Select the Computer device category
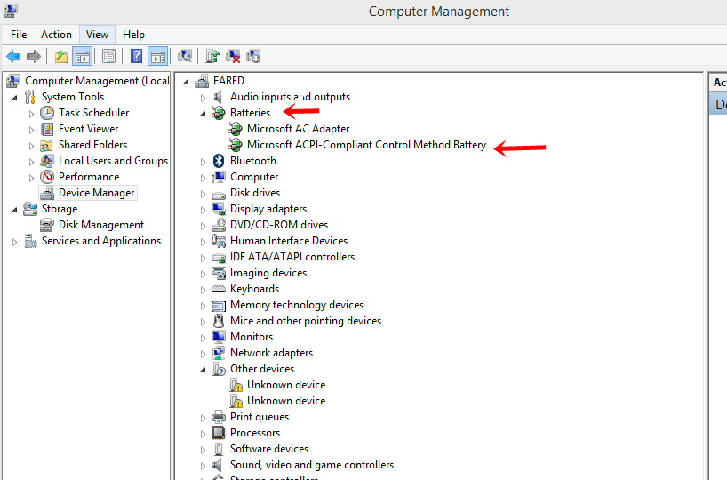The image size is (727, 480). click(x=254, y=177)
